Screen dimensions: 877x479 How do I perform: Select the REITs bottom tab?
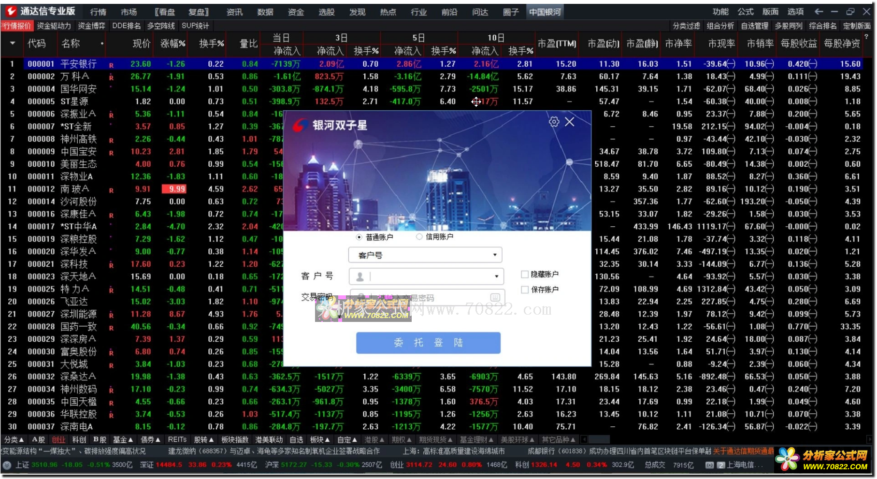[177, 439]
